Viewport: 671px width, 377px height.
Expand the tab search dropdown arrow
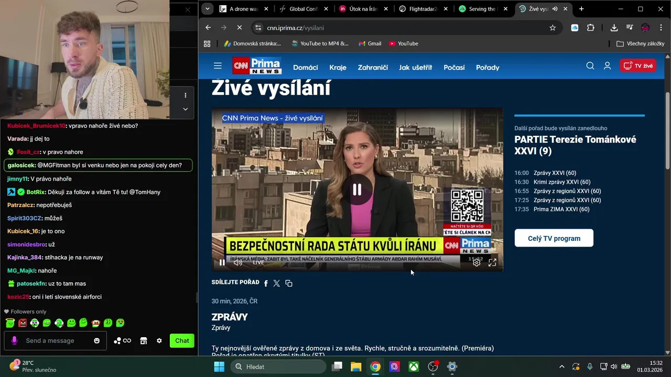pyautogui.click(x=208, y=9)
